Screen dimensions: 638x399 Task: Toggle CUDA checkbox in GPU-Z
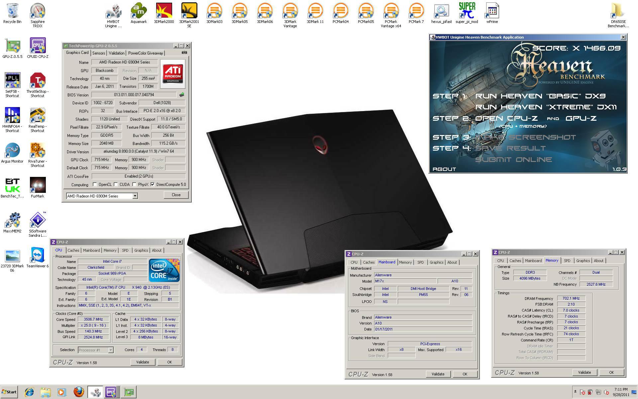click(116, 185)
